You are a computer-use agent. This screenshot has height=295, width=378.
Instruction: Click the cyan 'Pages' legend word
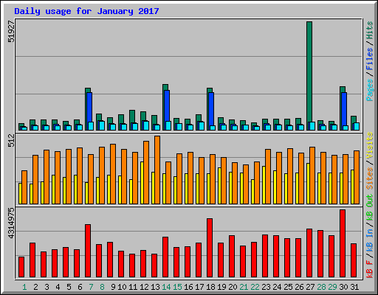click(370, 90)
